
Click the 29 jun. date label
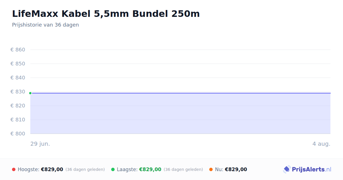(40, 144)
